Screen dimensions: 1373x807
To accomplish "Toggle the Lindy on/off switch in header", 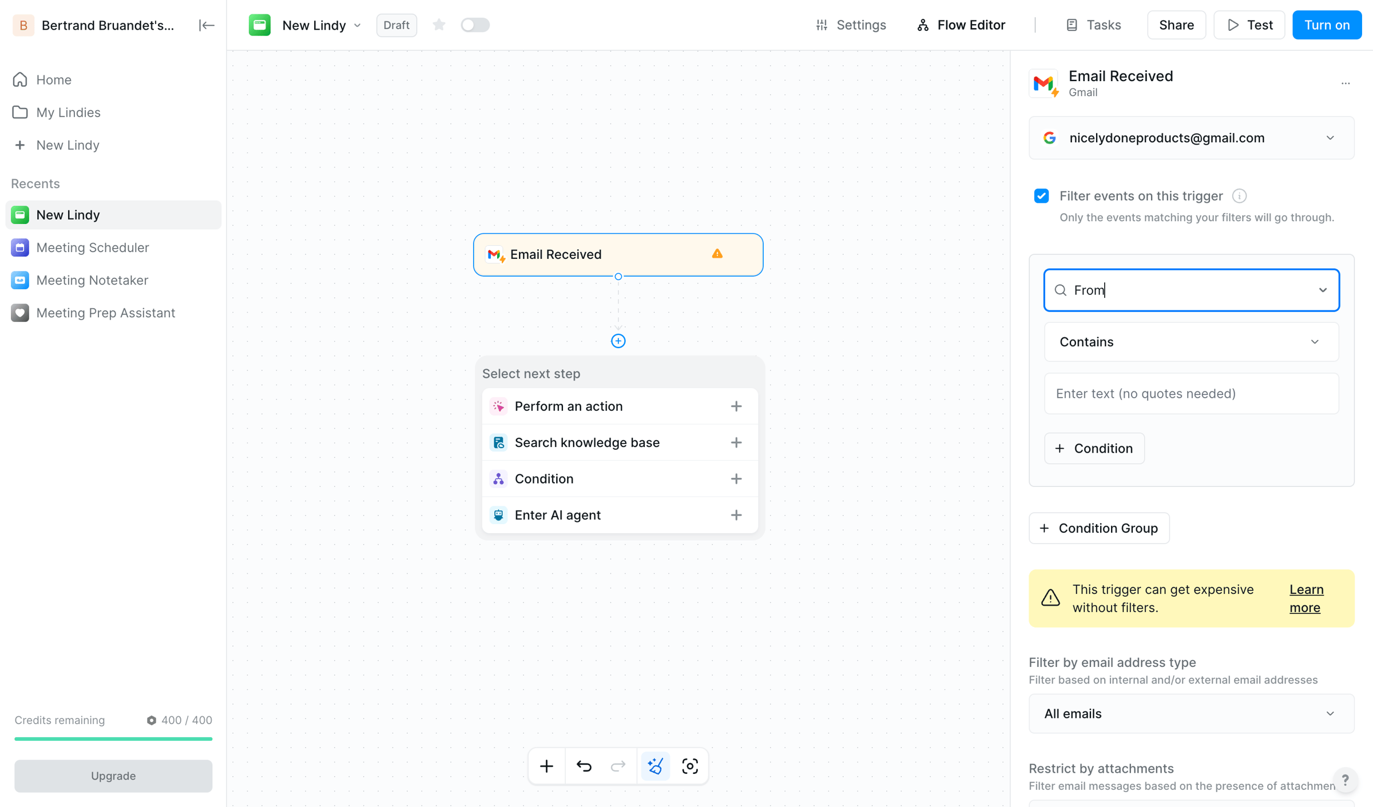I will (x=475, y=25).
